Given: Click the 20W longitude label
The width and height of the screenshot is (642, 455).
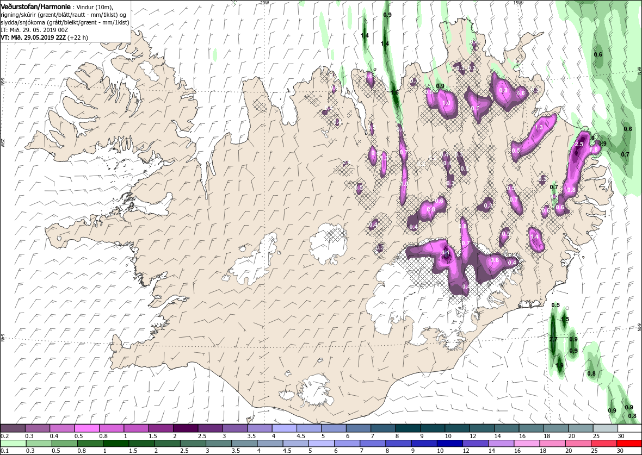Looking at the screenshot, I should [265, 3].
